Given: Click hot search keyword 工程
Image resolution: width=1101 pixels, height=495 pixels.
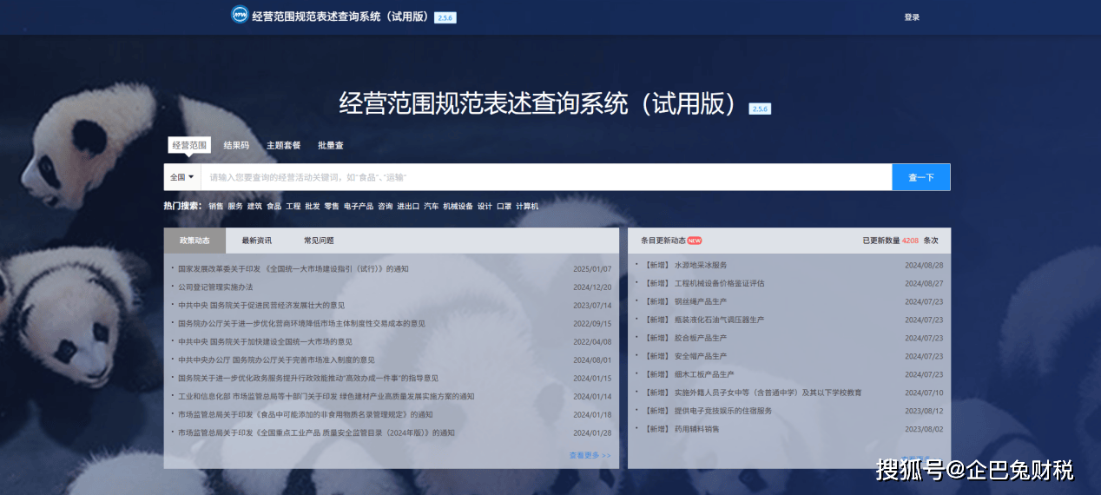Looking at the screenshot, I should [293, 207].
